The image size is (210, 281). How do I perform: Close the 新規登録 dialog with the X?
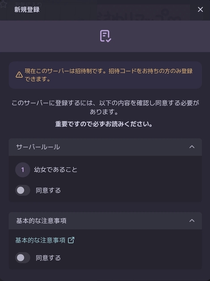point(200,10)
